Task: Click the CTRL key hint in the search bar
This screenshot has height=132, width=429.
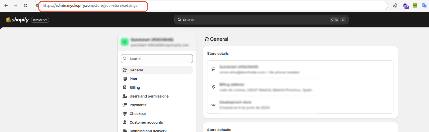Action: coord(335,20)
